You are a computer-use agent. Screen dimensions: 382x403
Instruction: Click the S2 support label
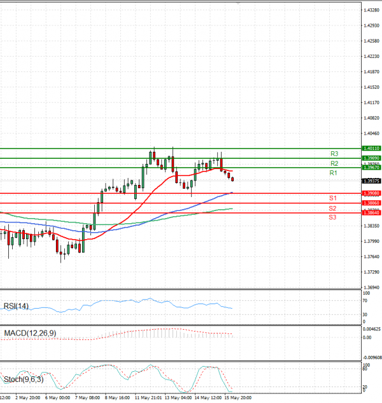[x=333, y=208]
